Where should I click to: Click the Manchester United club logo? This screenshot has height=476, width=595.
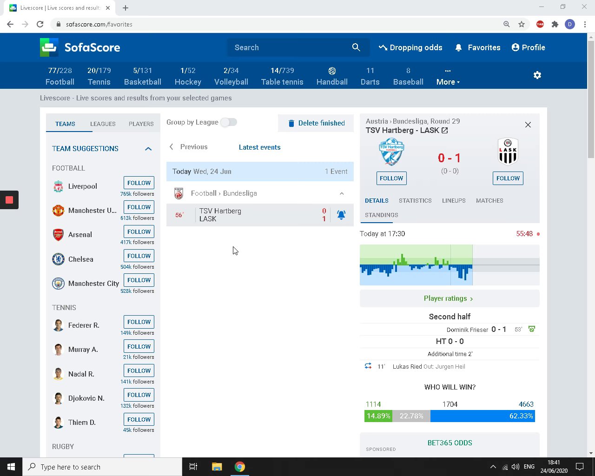coord(58,211)
